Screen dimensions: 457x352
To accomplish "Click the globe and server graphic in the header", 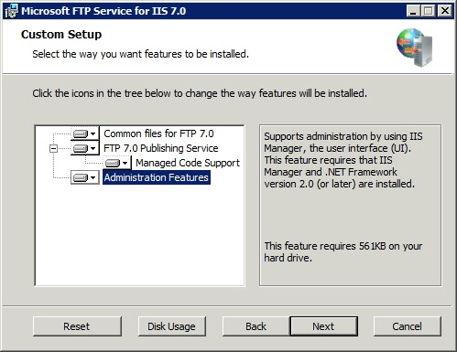I will pyautogui.click(x=415, y=48).
